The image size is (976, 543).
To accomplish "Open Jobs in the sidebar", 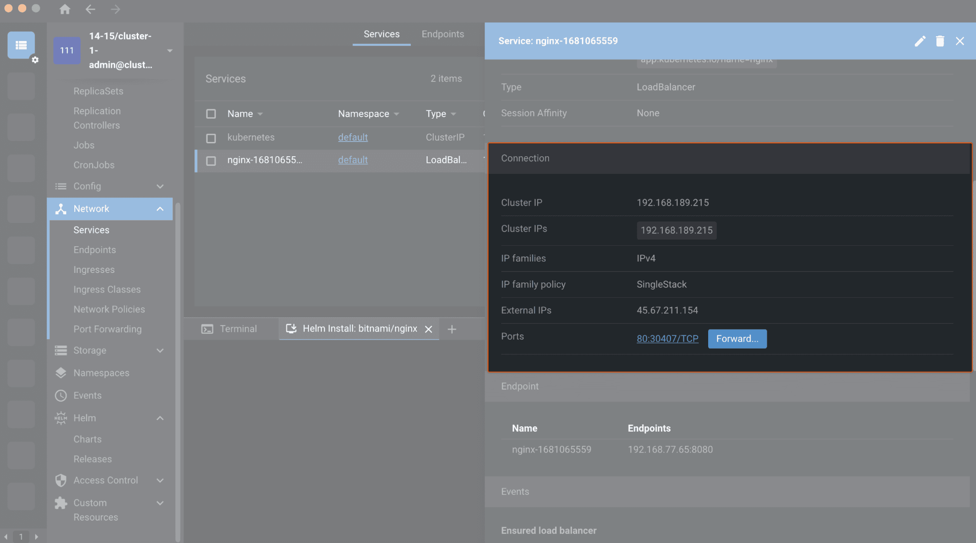I will click(x=84, y=145).
